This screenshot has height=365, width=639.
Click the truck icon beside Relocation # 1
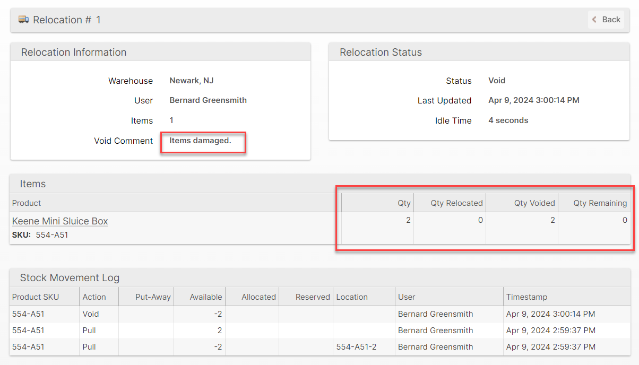(x=23, y=20)
